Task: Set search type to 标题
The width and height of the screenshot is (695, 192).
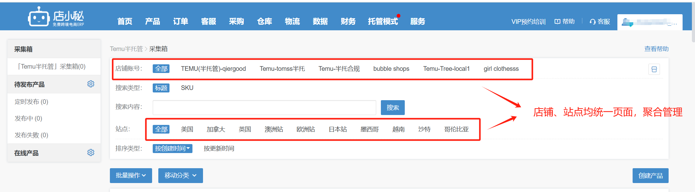Action: (161, 88)
